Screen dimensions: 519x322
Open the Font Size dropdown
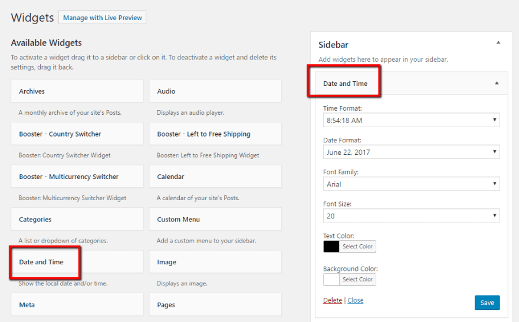411,216
